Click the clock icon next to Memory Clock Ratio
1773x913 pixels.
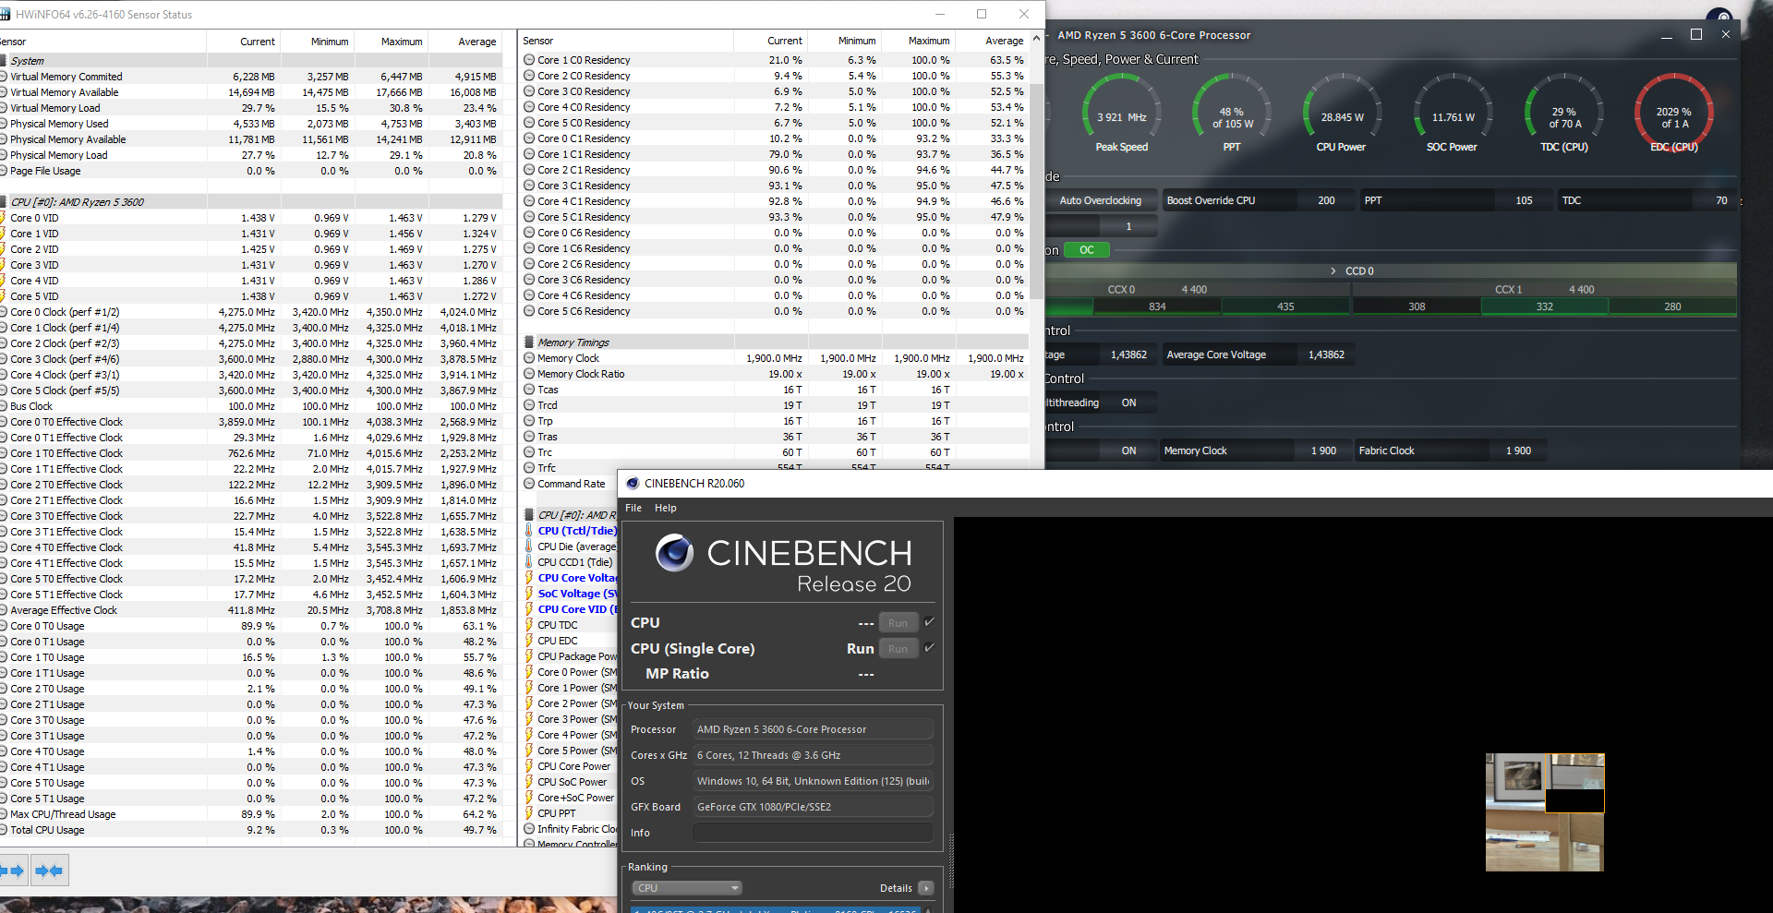529,374
